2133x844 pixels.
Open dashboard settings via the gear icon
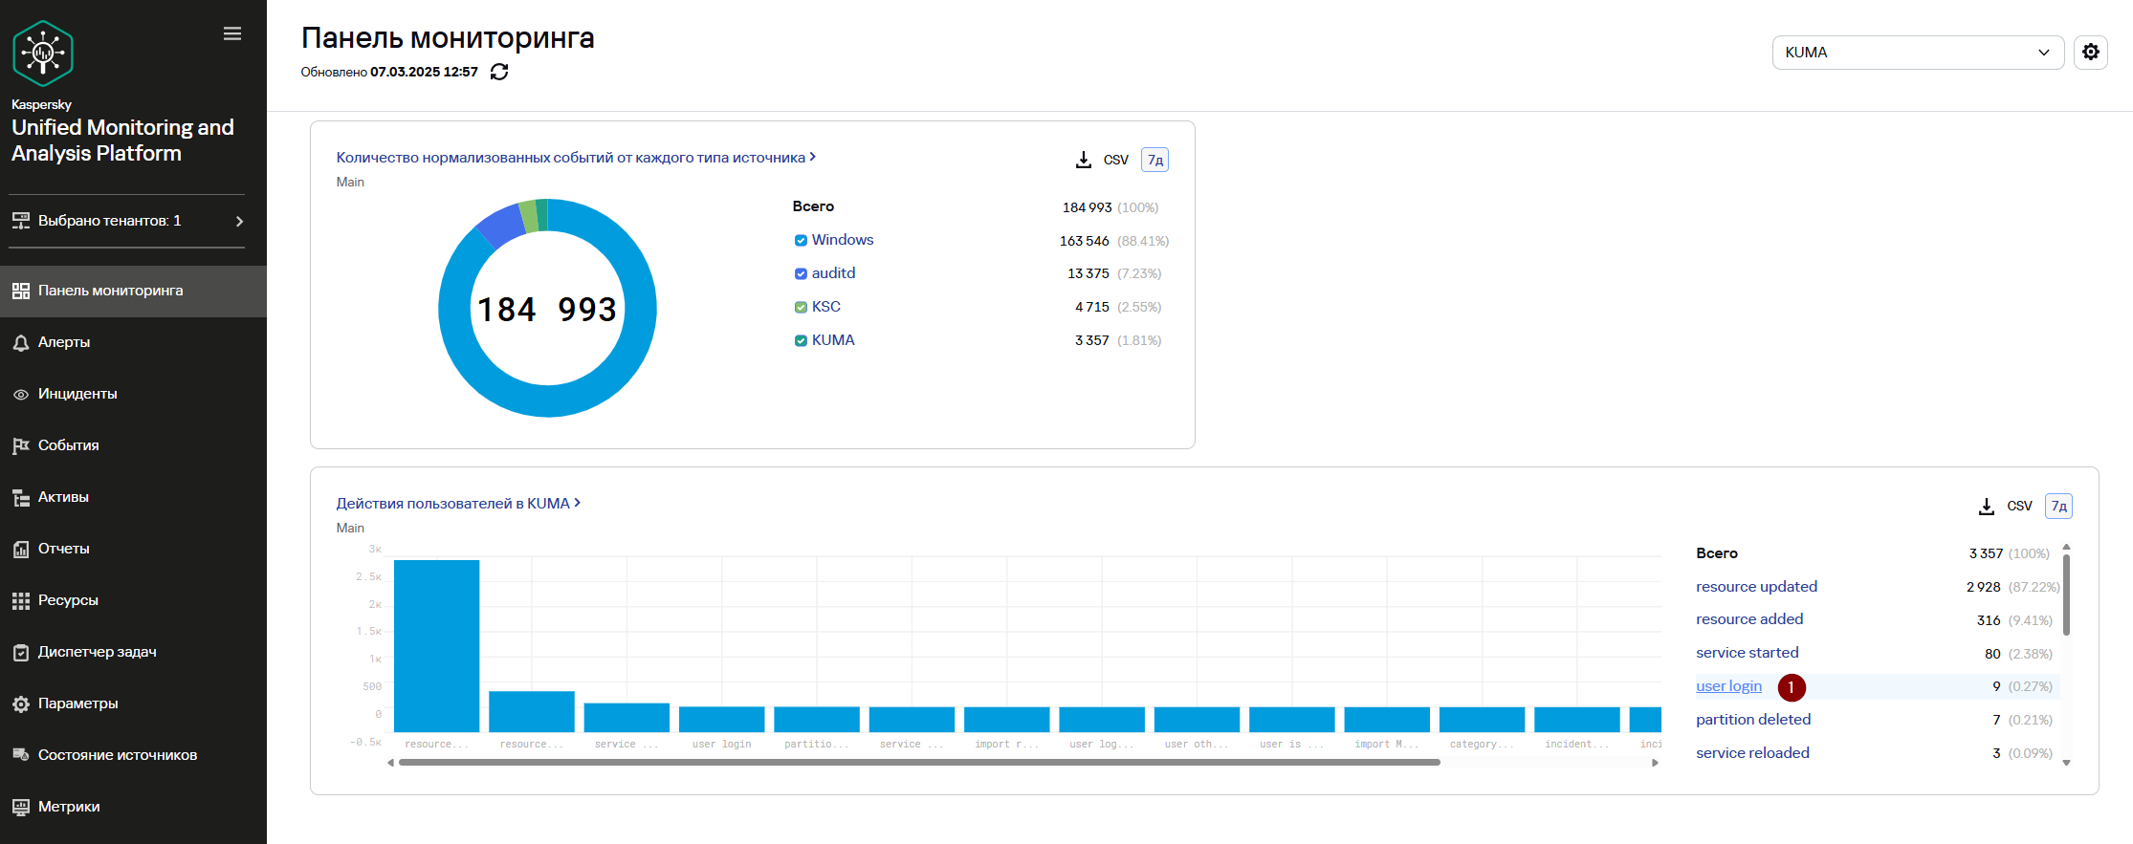[2091, 52]
